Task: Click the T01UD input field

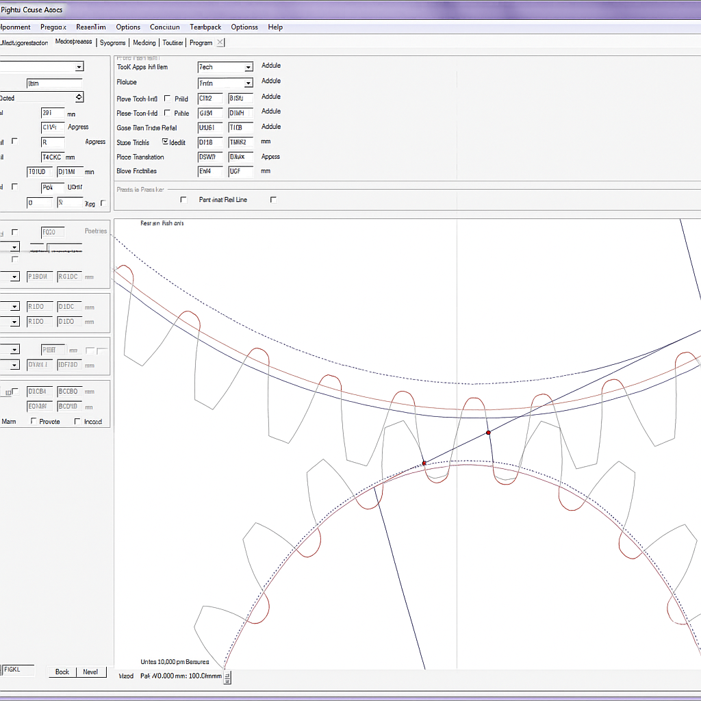Action: tap(40, 172)
